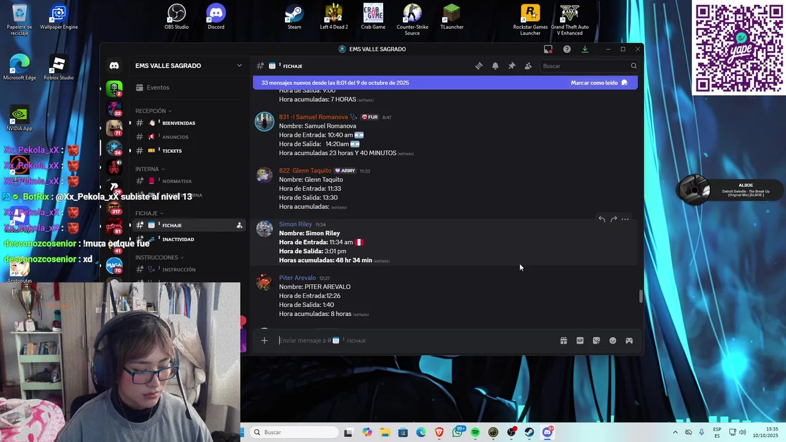Open Steam desktop shortcut
The height and width of the screenshot is (442, 786).
(x=294, y=17)
